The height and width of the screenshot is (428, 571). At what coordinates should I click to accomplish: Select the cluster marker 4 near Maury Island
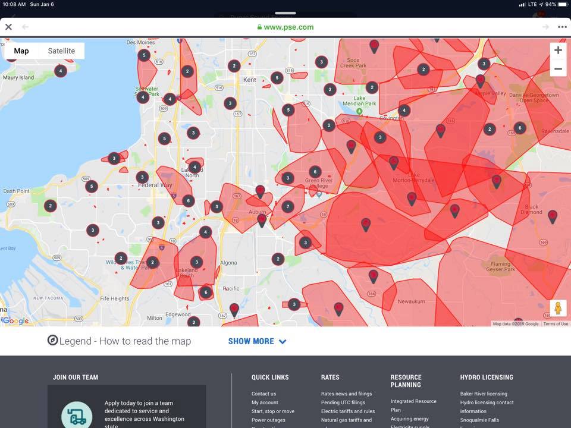[x=61, y=71]
